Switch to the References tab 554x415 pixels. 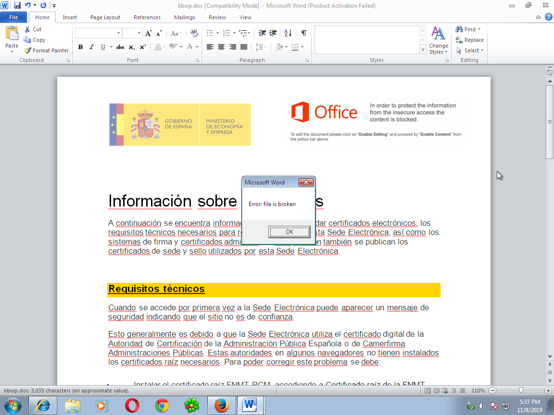pos(147,17)
